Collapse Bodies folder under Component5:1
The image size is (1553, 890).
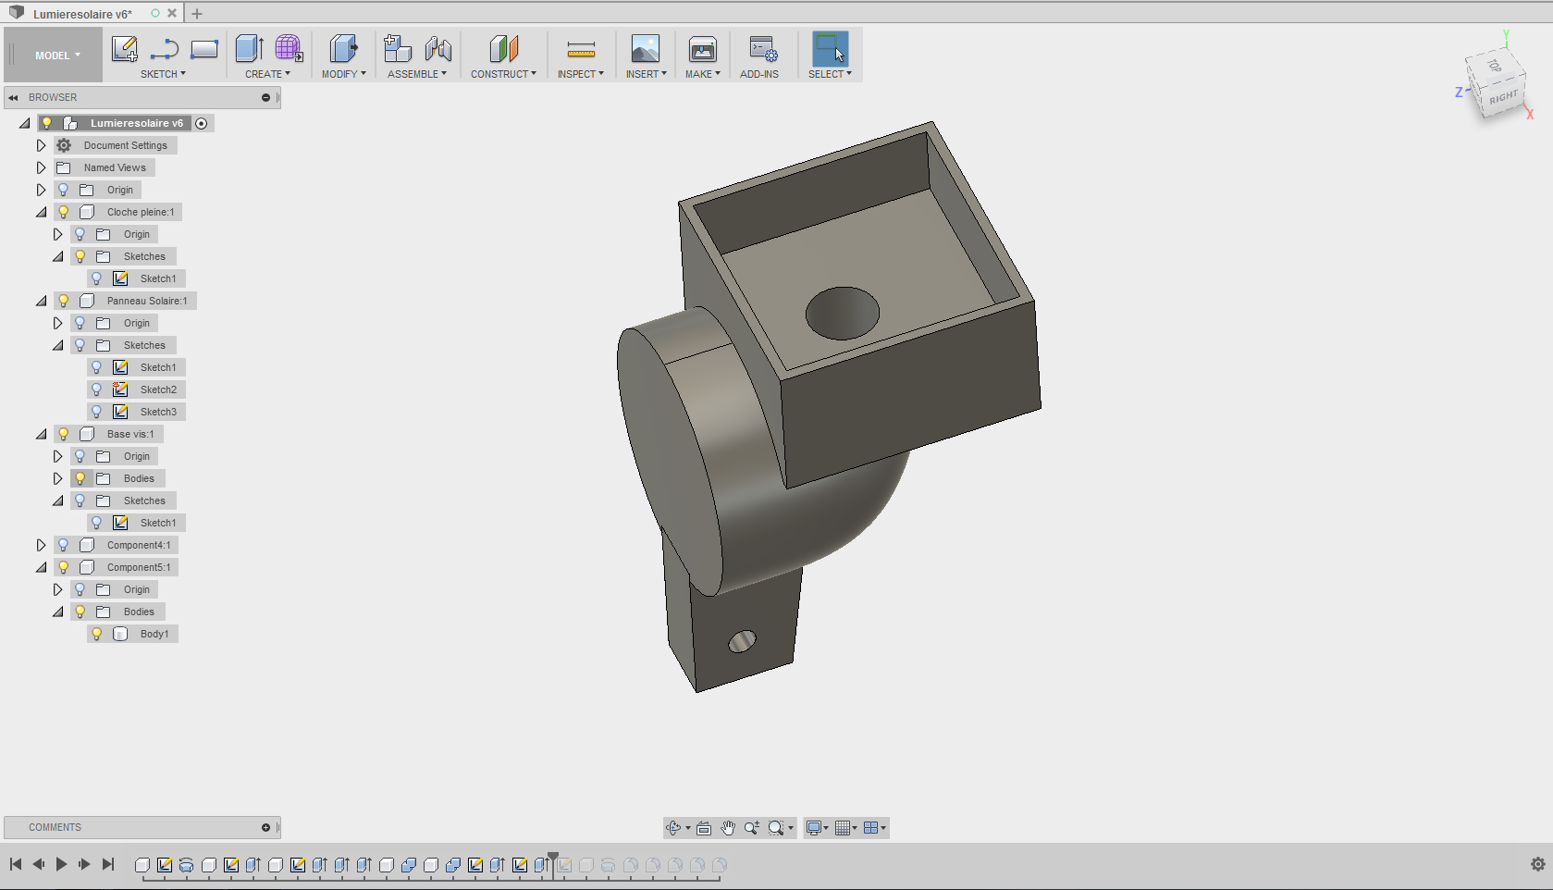pos(57,612)
